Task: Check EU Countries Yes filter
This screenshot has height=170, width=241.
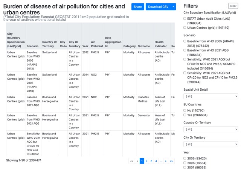Action: click(185, 115)
